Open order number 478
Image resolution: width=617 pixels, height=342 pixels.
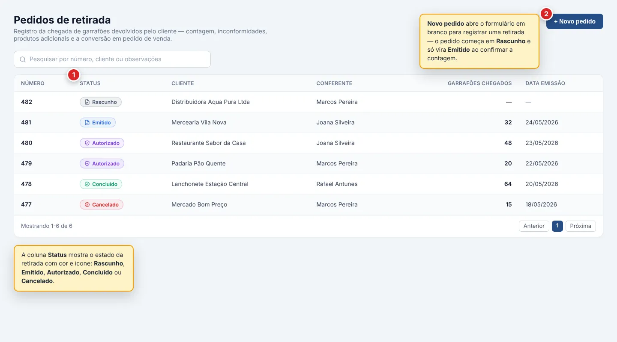pos(27,184)
